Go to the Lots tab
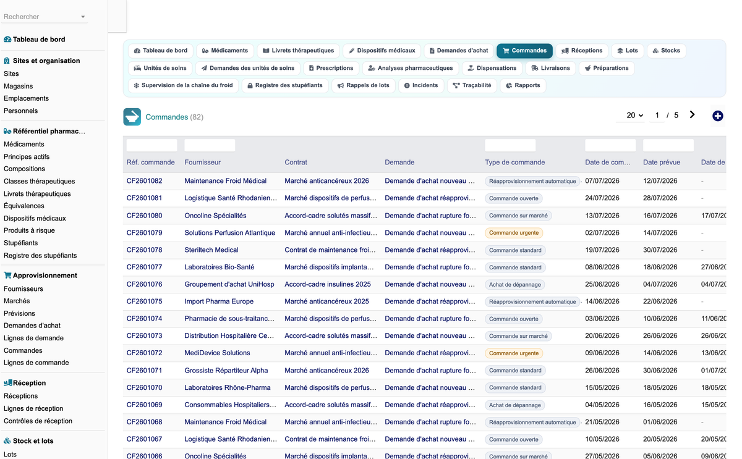 [x=628, y=51]
